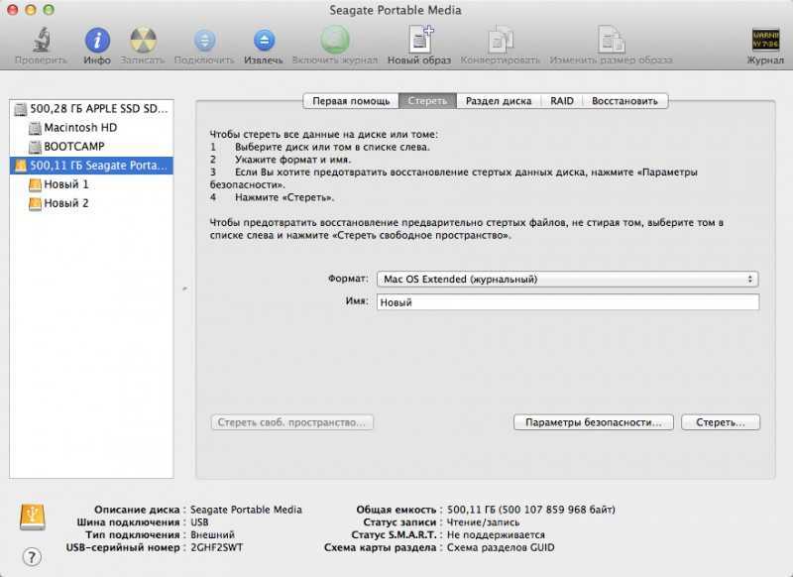Click the Конвертировать toolbar icon
Screen dimensions: 793x577
coord(501,40)
